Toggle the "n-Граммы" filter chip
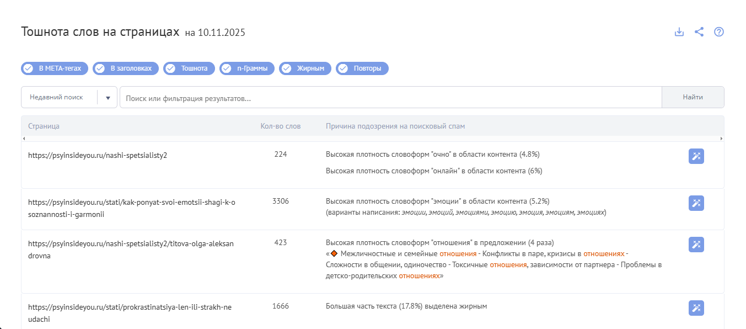 (x=247, y=68)
